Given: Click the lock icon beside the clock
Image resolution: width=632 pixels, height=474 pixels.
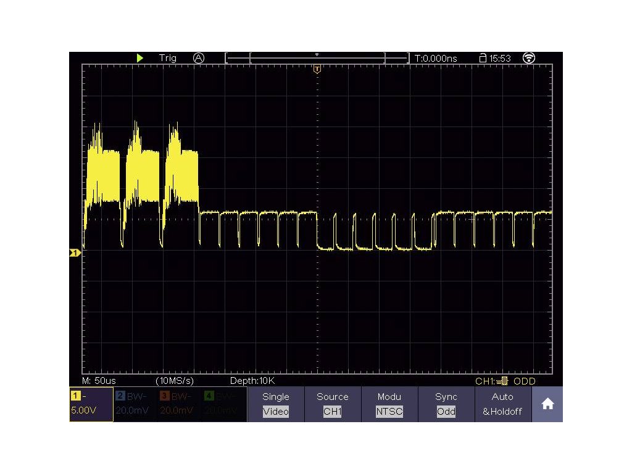Looking at the screenshot, I should (483, 58).
